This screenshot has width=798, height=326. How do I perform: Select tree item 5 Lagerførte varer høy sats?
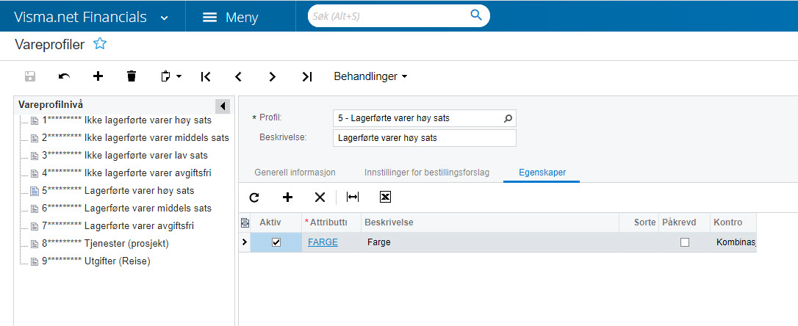pyautogui.click(x=118, y=191)
